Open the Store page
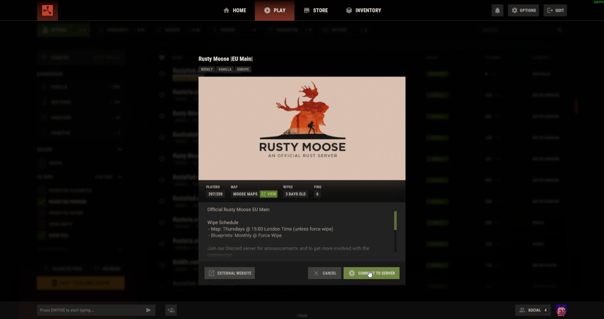The image size is (604, 319). point(316,10)
